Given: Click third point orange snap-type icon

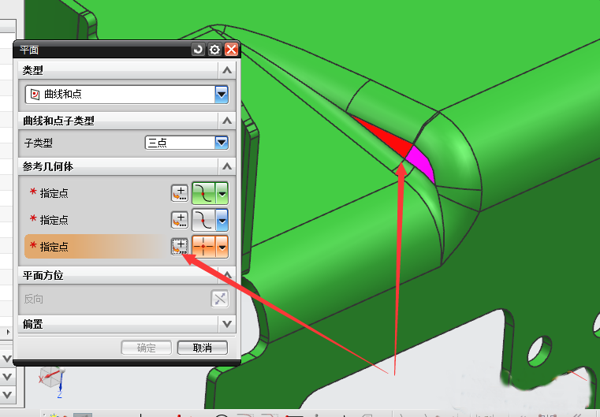Looking at the screenshot, I should coord(203,247).
